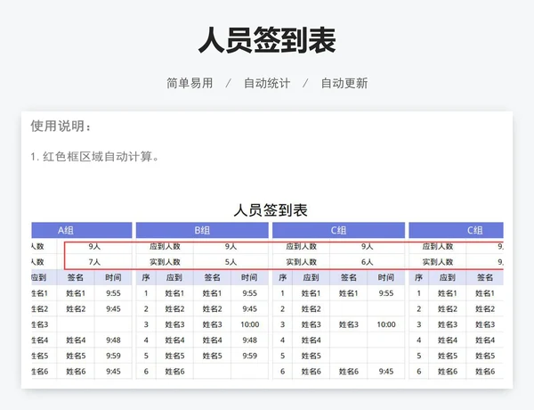Image resolution: width=534 pixels, height=410 pixels.
Task: Click the 时间 column header in B组
Action: click(249, 278)
